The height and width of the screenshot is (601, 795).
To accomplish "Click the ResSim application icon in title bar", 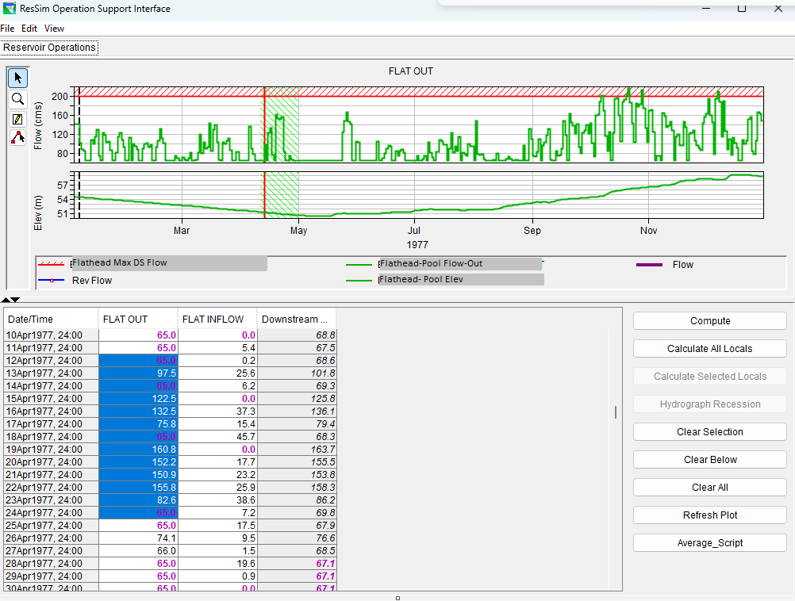I will click(x=10, y=10).
